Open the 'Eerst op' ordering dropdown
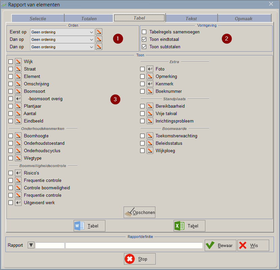Screen dimensions: 280x270 62,32
